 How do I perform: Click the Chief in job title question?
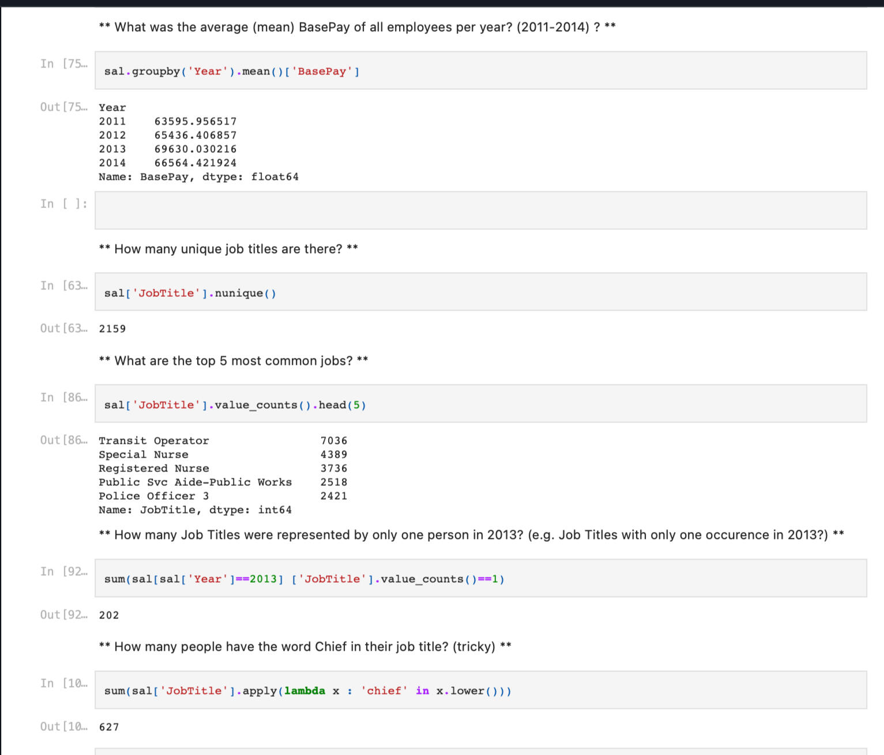click(304, 647)
